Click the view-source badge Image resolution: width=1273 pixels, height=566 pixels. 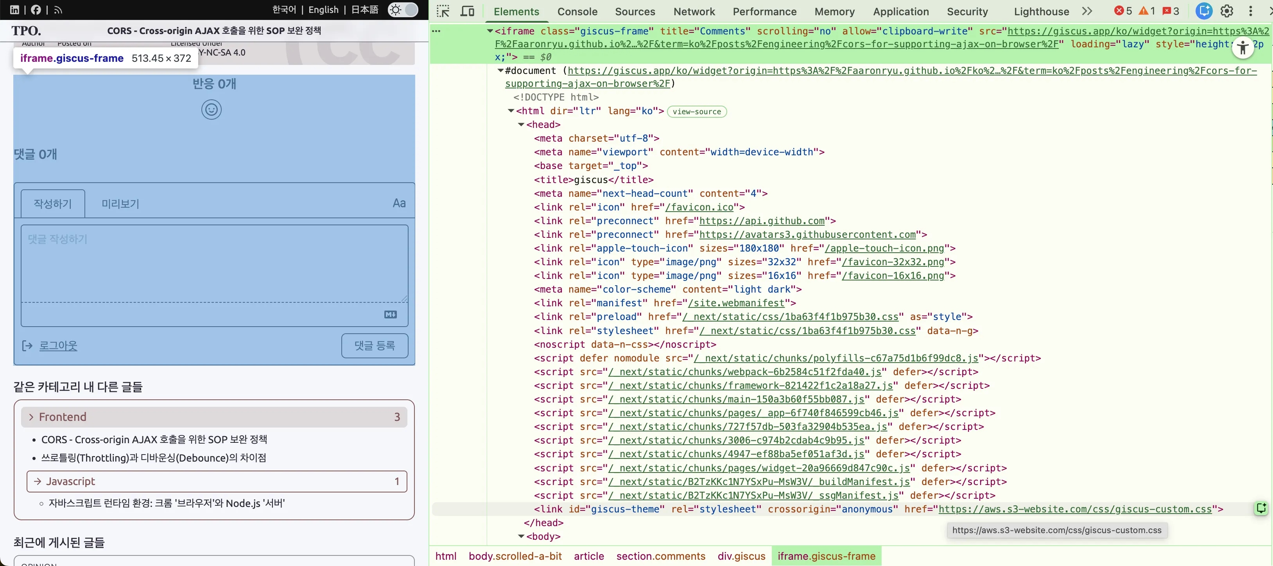(x=697, y=111)
